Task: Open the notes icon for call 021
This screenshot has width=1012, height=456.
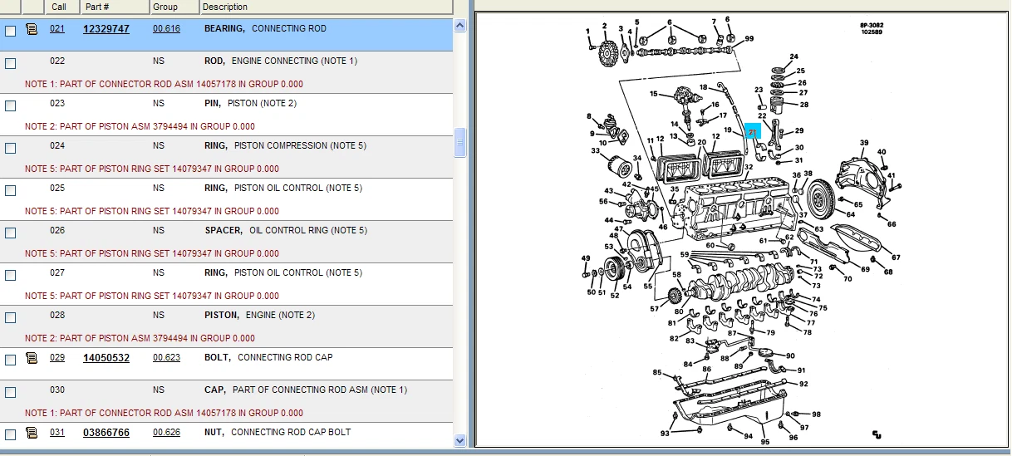Action: [32, 29]
